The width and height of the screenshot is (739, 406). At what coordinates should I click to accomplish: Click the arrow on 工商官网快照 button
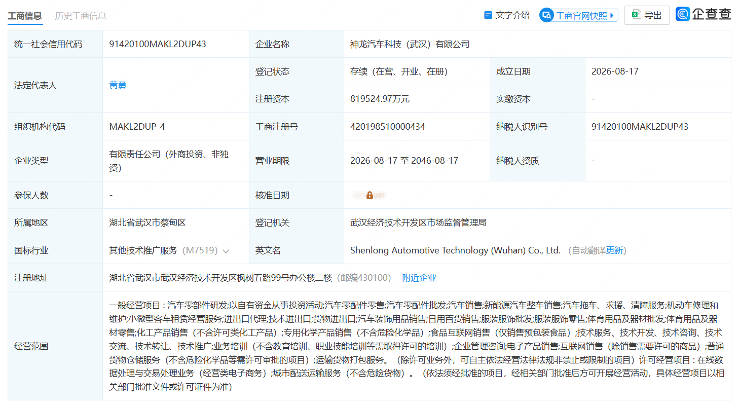(x=612, y=15)
